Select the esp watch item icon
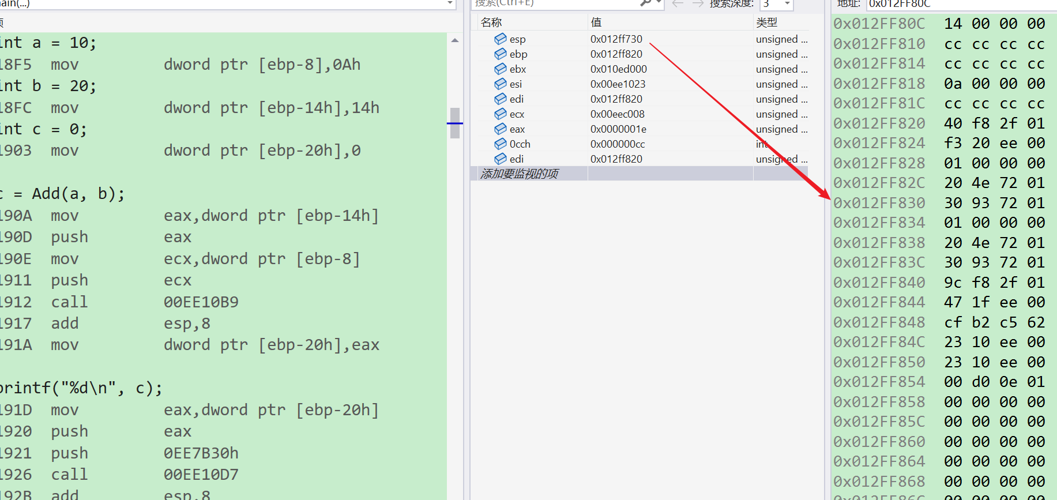1057x500 pixels. coord(500,39)
